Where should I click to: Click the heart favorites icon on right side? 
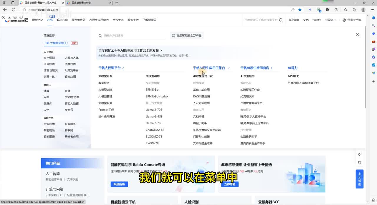[359, 154]
